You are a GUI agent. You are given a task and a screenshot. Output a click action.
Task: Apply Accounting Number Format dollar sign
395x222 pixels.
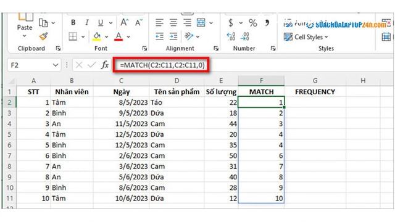(231, 23)
